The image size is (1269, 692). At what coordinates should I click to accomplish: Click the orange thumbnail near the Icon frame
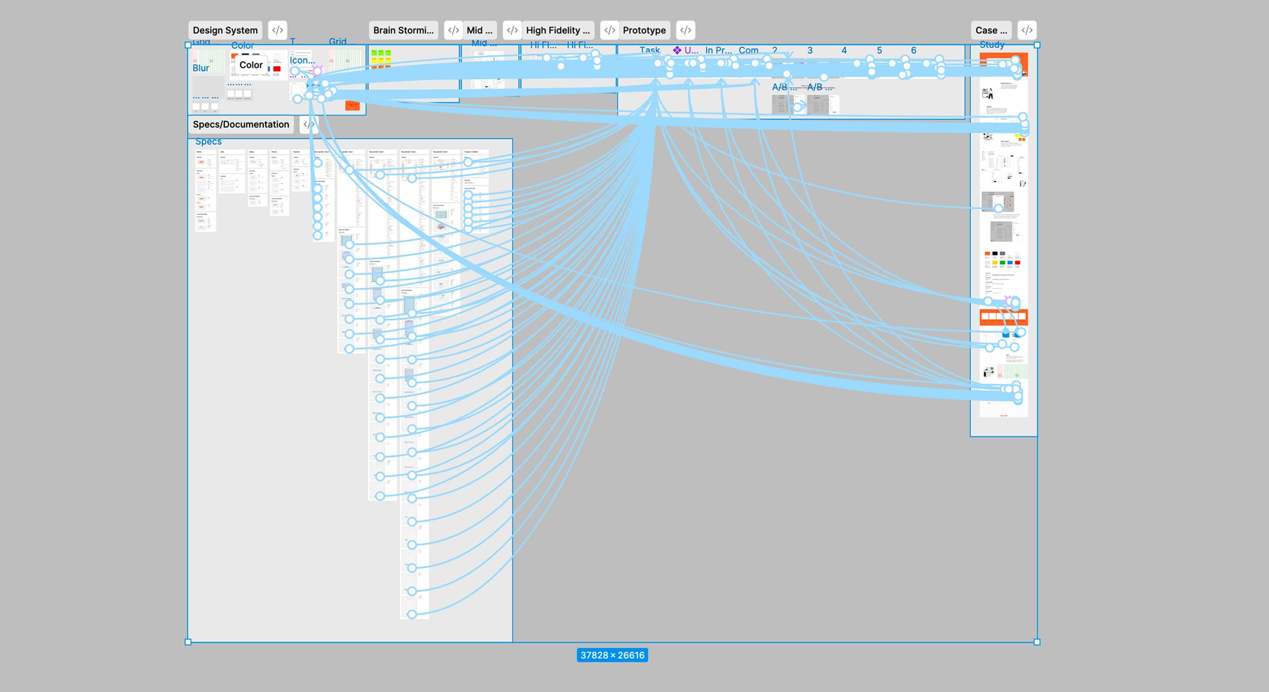[352, 104]
